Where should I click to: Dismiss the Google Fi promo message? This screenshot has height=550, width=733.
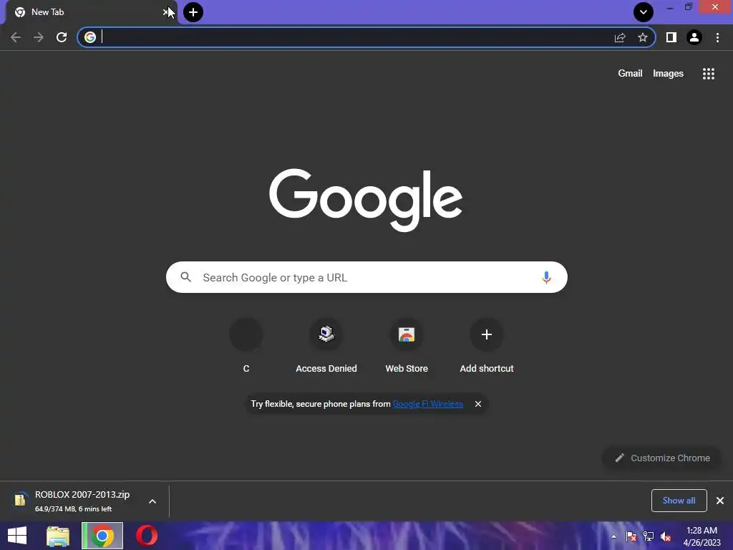point(477,404)
